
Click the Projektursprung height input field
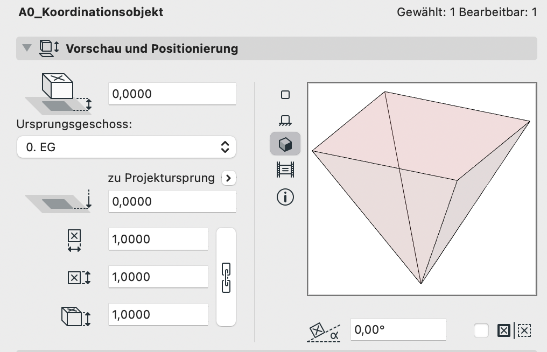pos(172,201)
